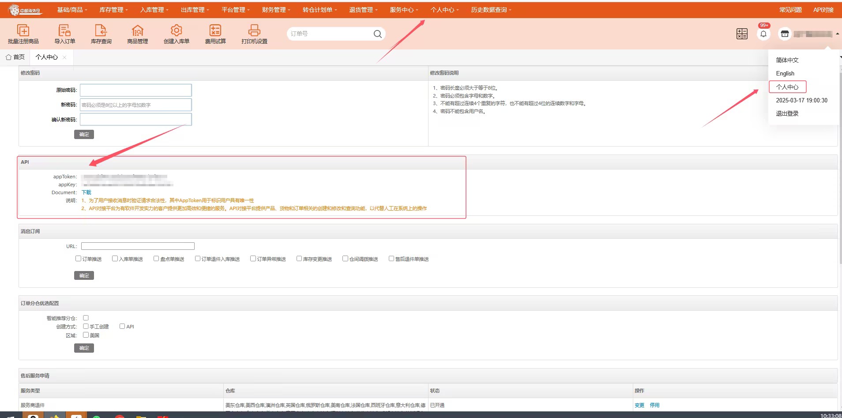This screenshot has height=418, width=842.
Task: Expand the 退货管理 dropdown menu
Action: (363, 10)
